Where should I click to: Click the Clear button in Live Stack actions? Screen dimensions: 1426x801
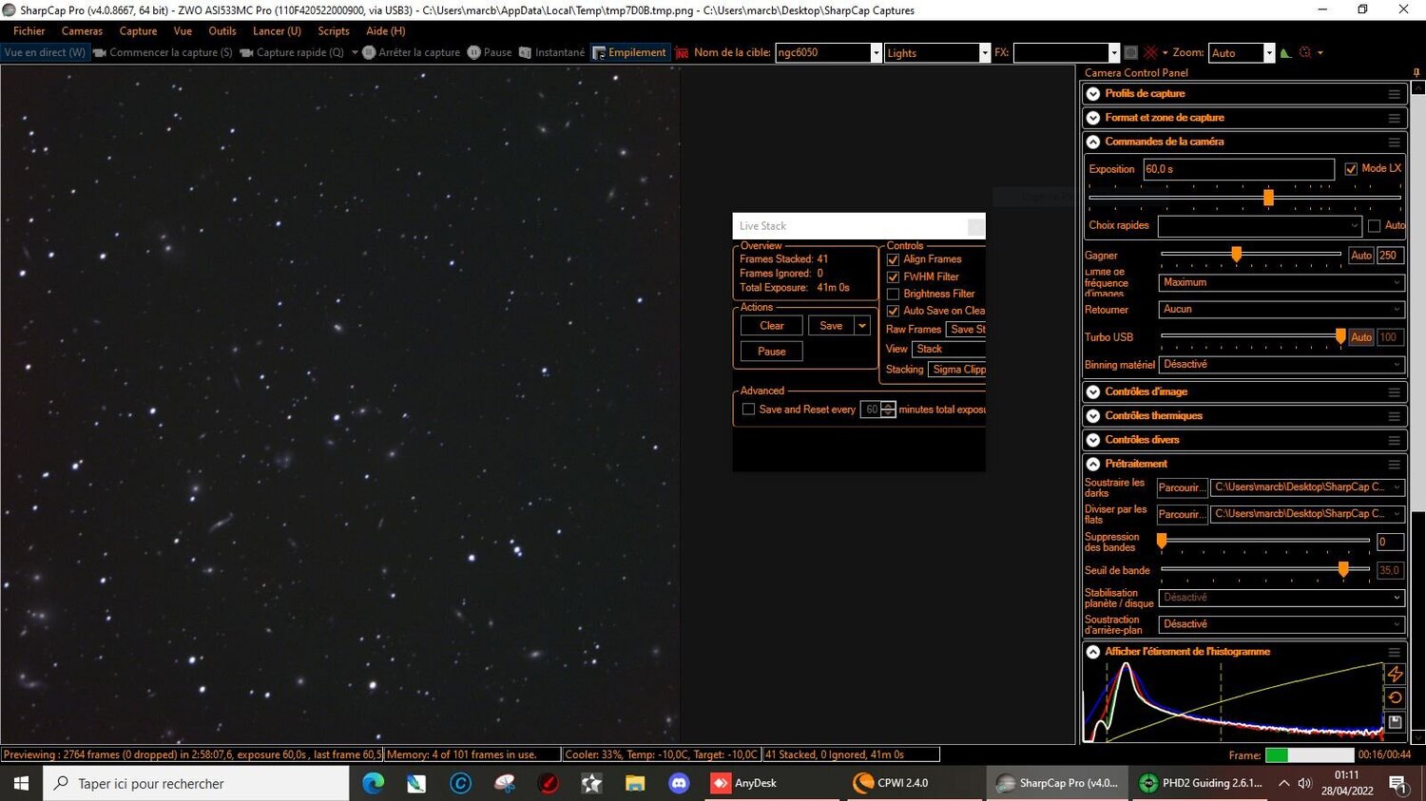[770, 325]
